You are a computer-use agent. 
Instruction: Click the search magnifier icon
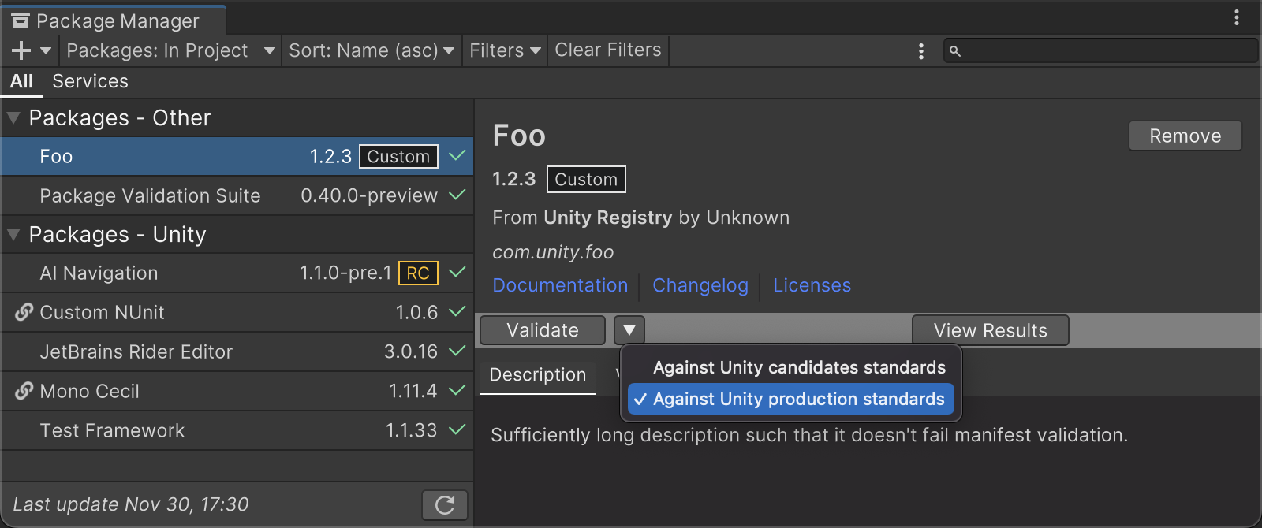[955, 51]
